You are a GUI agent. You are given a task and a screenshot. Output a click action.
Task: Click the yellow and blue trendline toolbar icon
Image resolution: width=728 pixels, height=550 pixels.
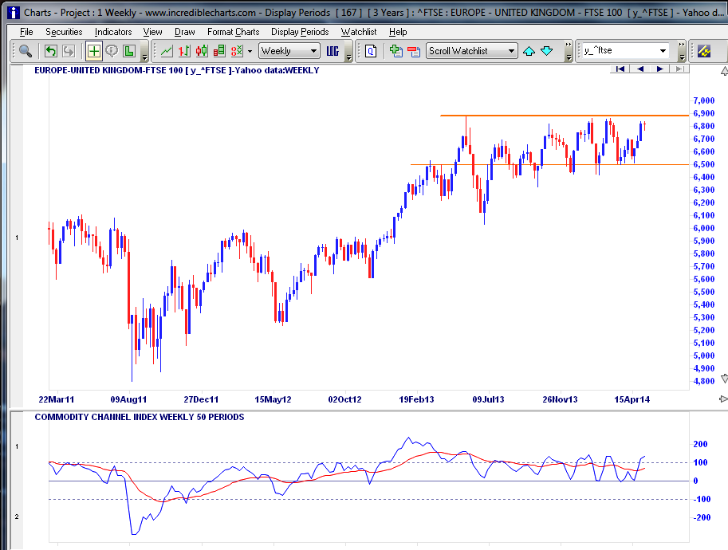[x=704, y=50]
